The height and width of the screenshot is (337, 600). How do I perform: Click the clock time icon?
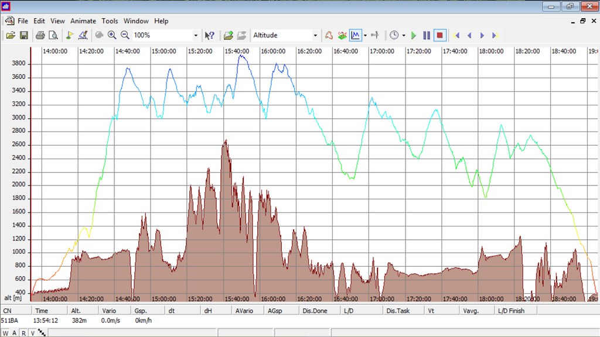(394, 36)
